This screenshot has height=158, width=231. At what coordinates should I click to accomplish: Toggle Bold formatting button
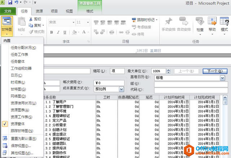[x=52, y=32]
